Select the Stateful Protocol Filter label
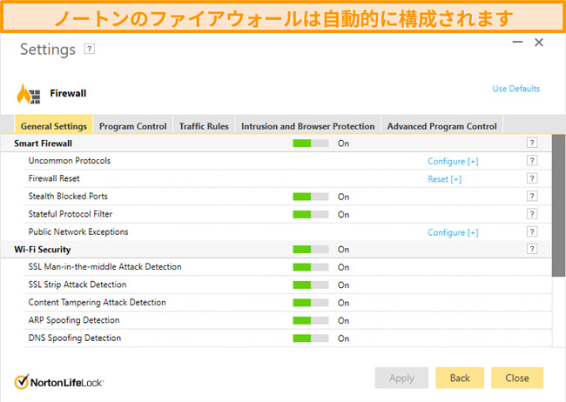Image resolution: width=566 pixels, height=402 pixels. tap(70, 214)
